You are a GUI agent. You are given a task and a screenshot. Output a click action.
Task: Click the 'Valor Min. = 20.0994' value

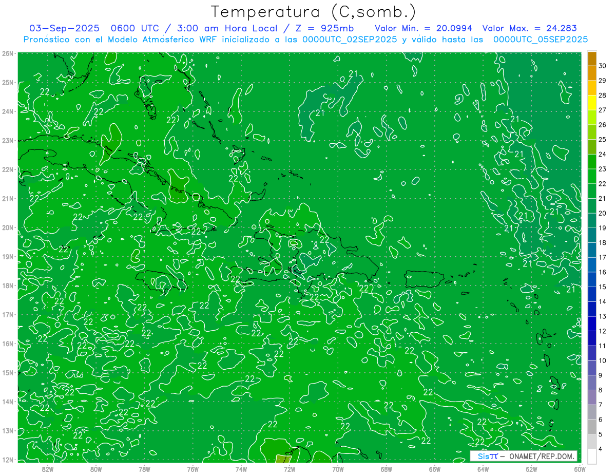(x=423, y=28)
